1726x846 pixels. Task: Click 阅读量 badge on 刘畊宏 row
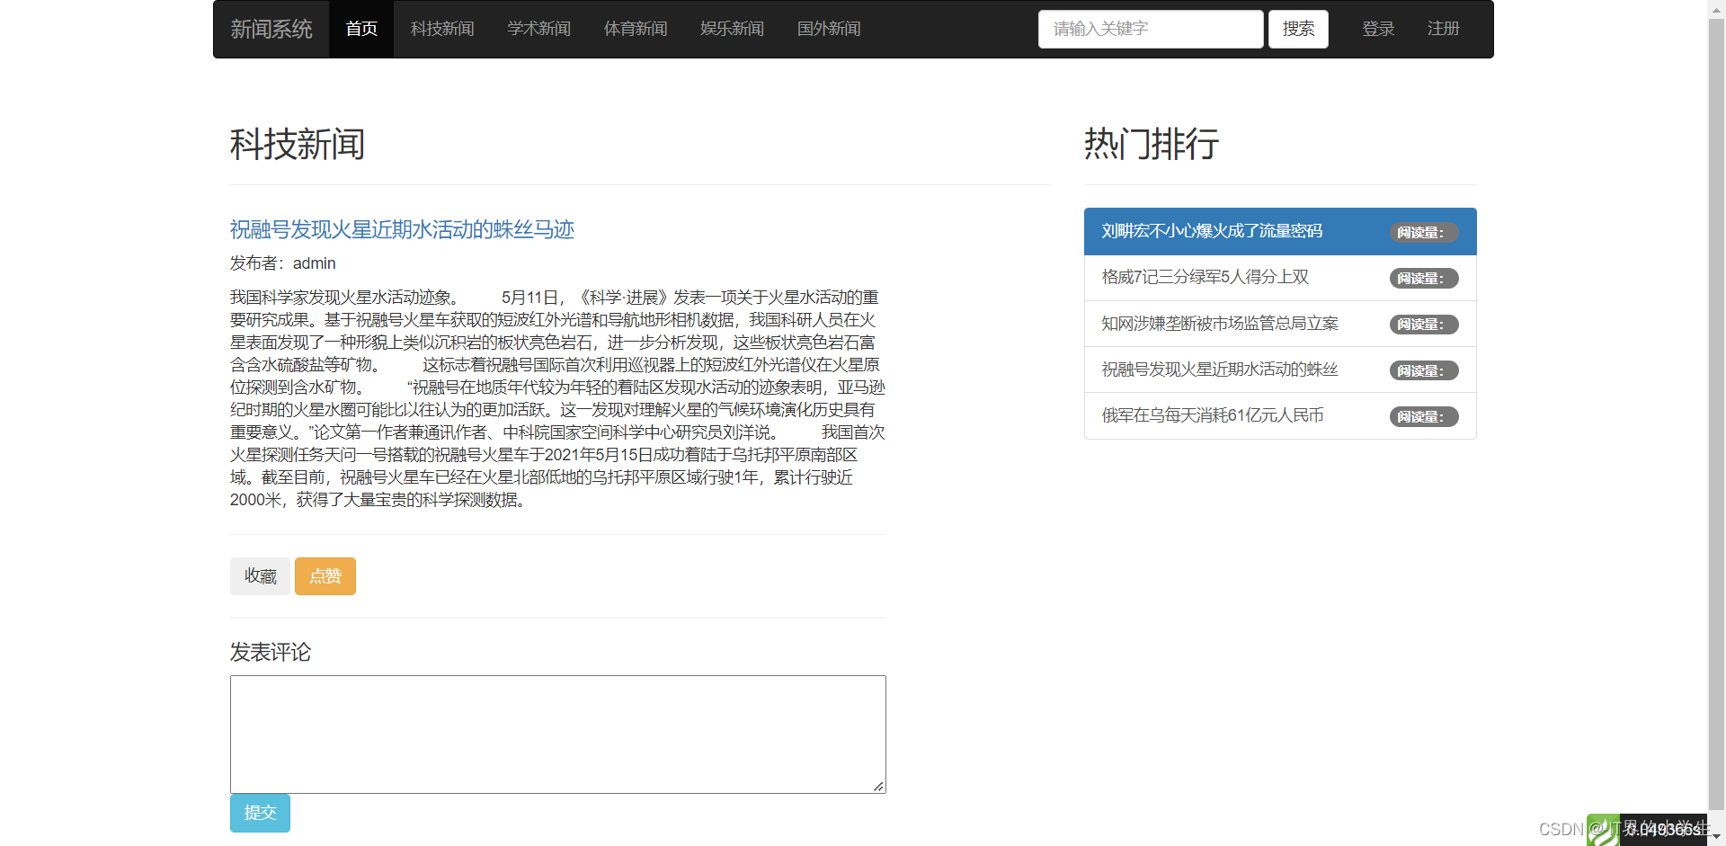[x=1424, y=233]
